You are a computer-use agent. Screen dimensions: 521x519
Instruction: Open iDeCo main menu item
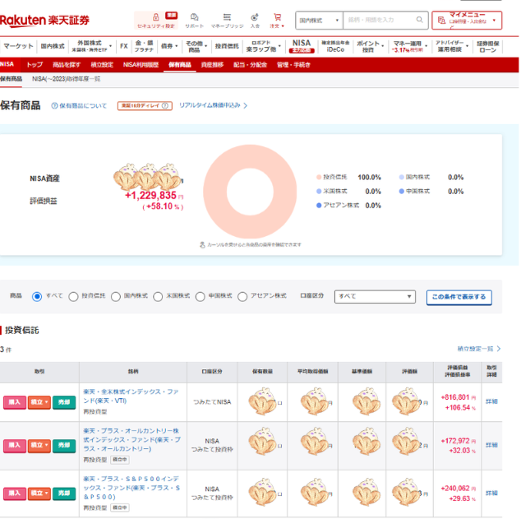(335, 46)
